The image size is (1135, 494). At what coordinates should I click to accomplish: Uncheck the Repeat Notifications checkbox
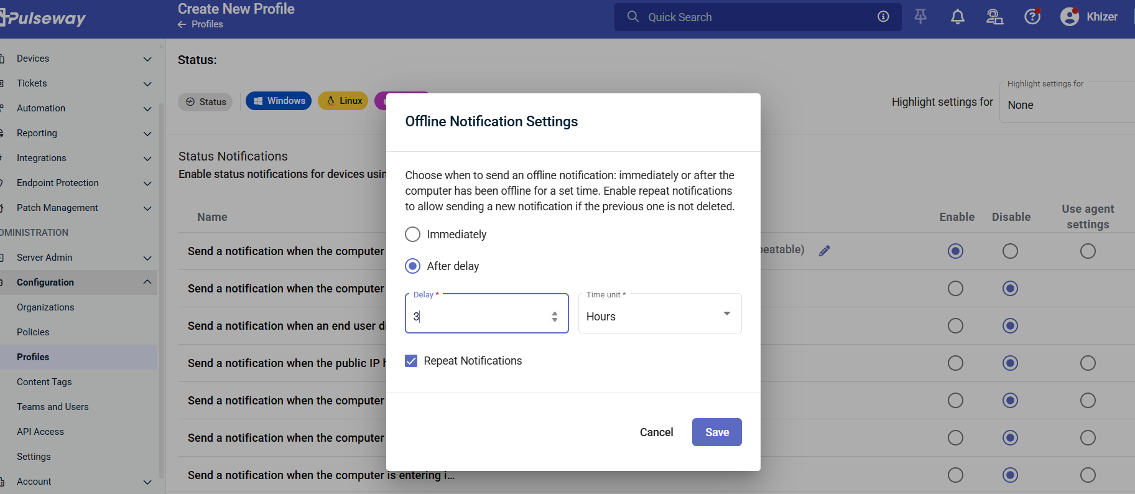coord(411,361)
